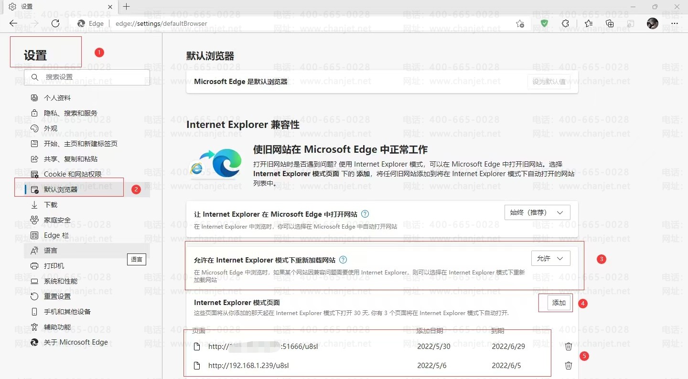Click the 添加 button
This screenshot has height=379, width=688.
pos(559,303)
